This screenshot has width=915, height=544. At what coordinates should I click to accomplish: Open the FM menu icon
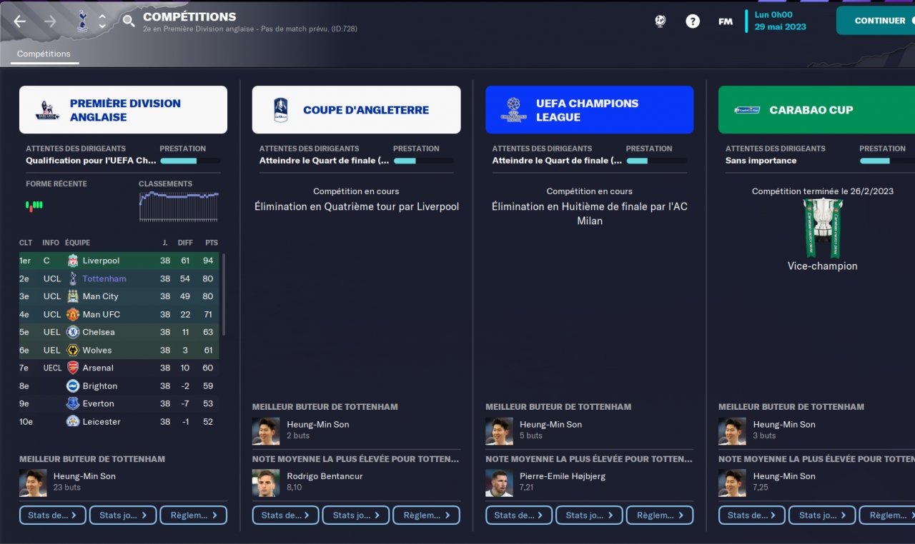(x=726, y=21)
